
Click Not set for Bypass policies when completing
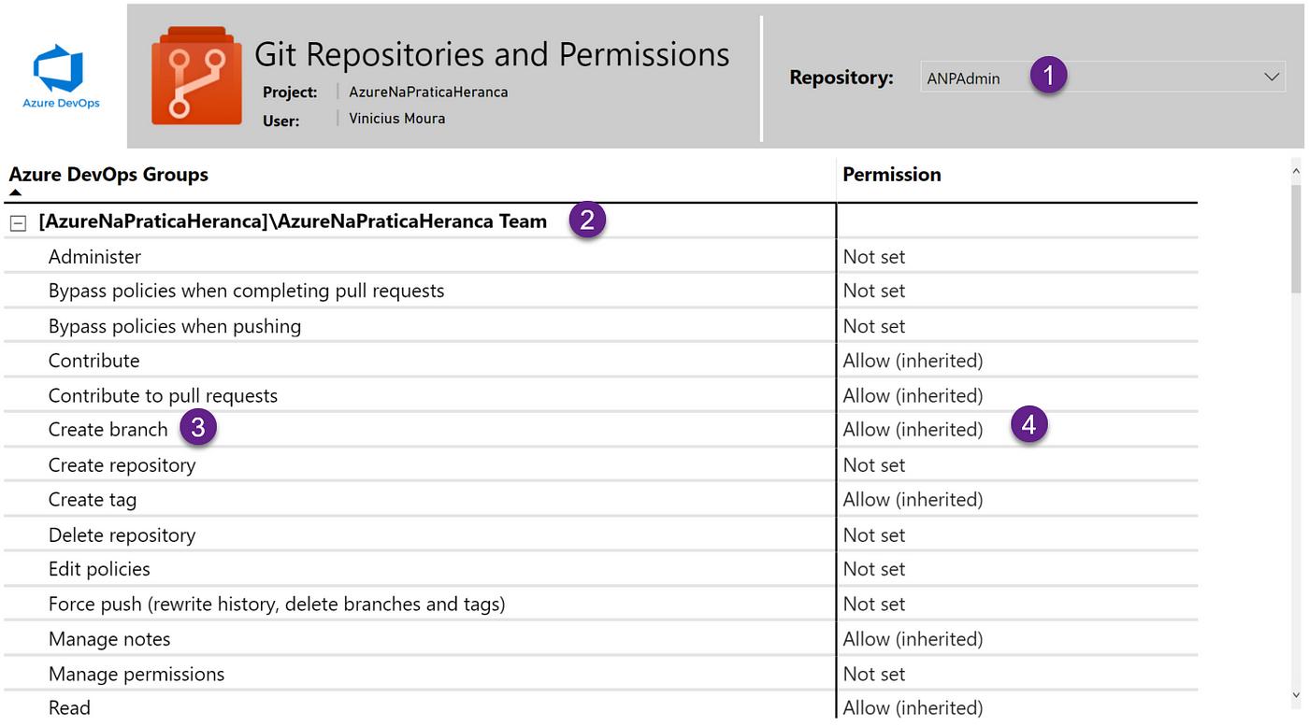click(874, 291)
